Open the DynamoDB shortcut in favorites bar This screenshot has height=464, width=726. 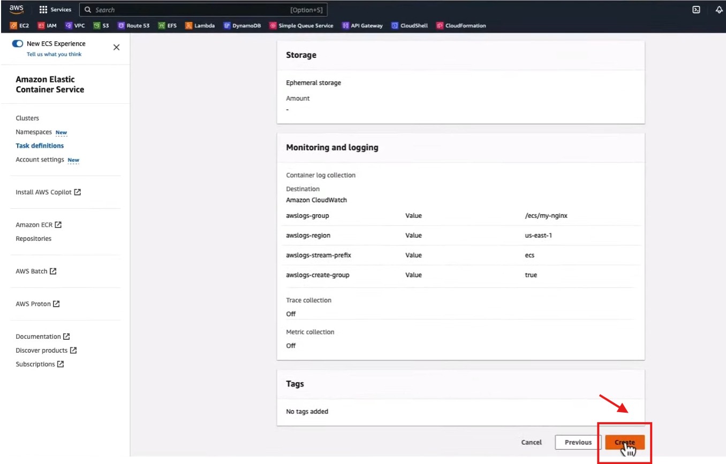(x=242, y=26)
